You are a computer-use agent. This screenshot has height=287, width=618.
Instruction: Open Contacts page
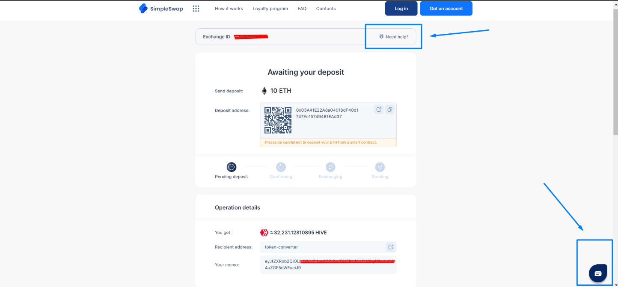[326, 9]
